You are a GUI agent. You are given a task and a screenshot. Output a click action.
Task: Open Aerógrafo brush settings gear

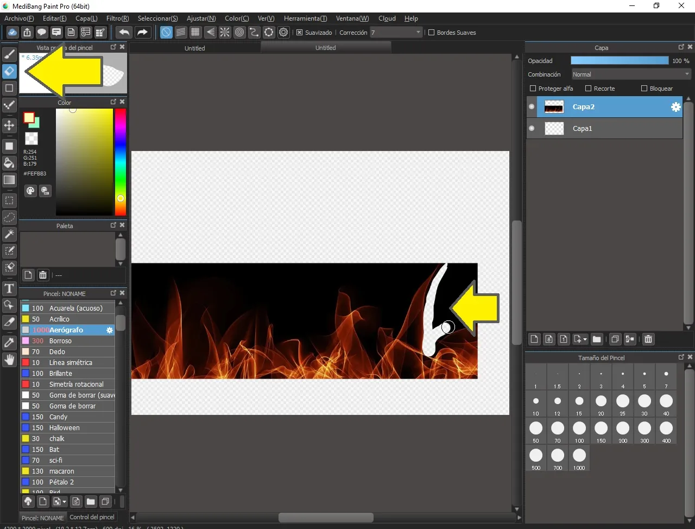pos(109,330)
